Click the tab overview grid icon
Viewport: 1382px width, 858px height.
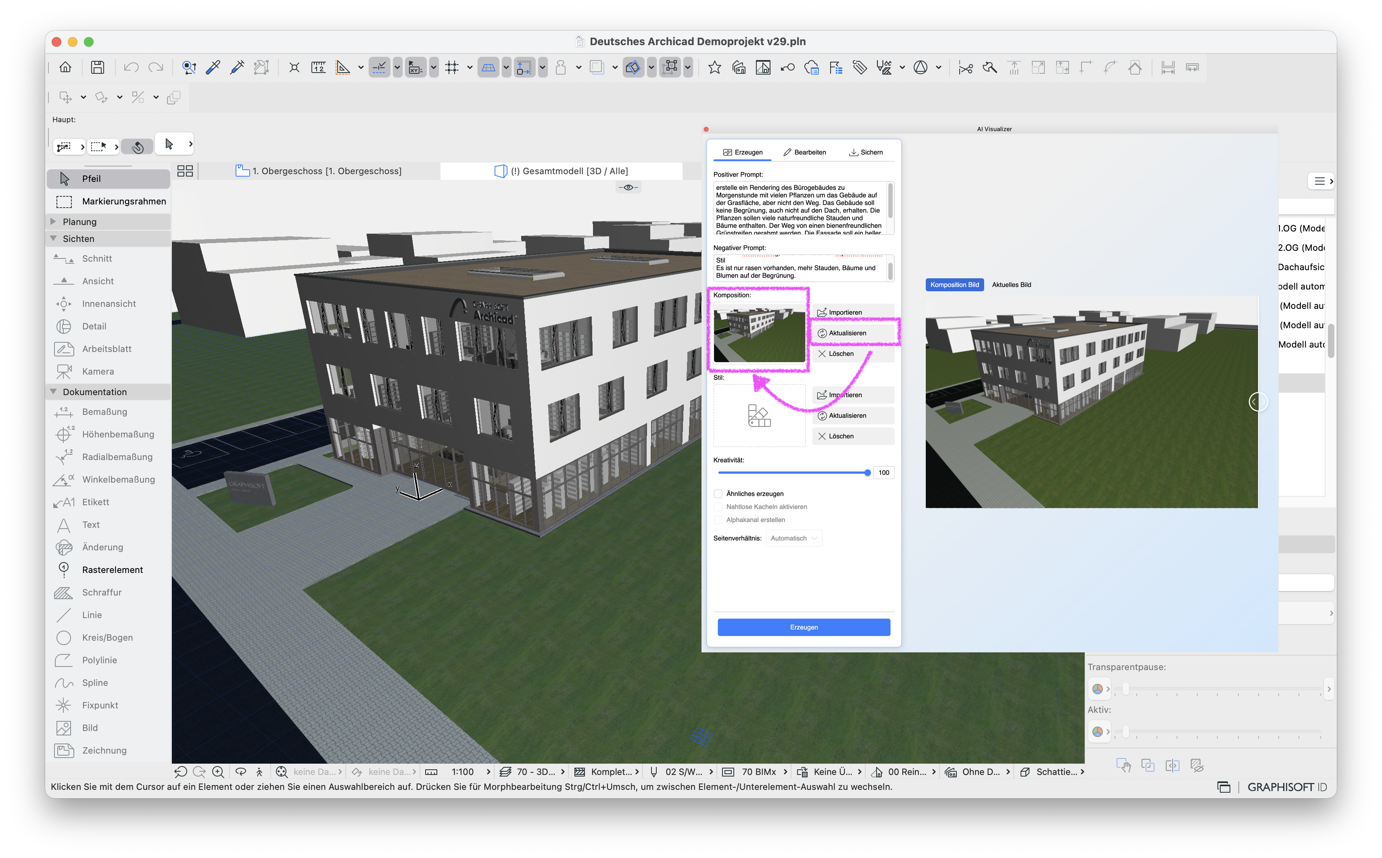pos(185,171)
